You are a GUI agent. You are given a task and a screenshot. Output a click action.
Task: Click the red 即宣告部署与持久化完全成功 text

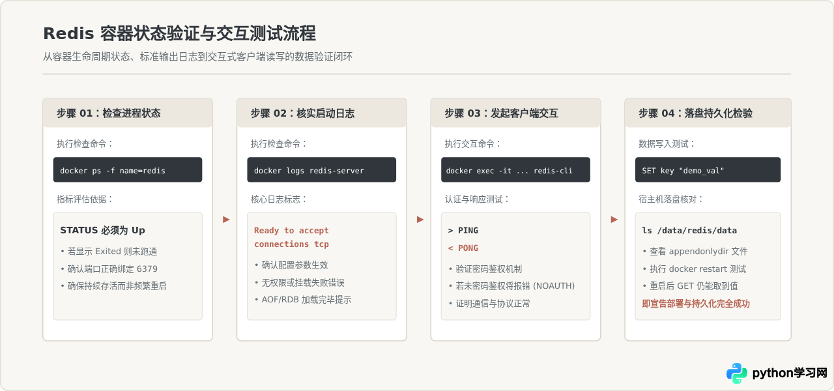(696, 304)
